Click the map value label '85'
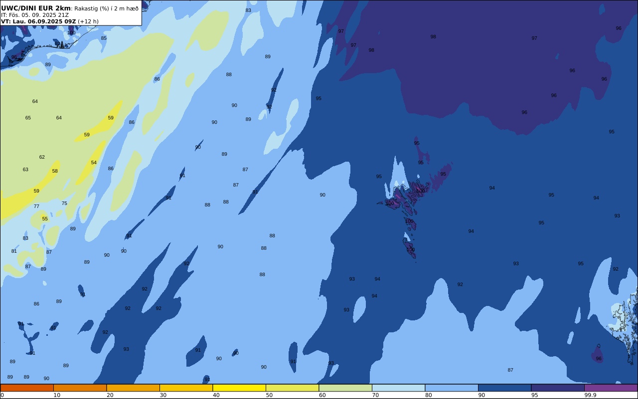 pyautogui.click(x=104, y=38)
